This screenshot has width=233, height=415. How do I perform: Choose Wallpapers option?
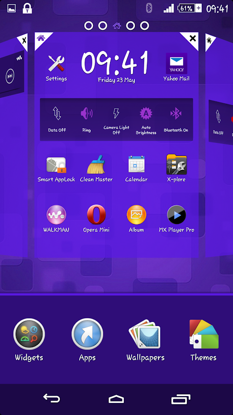(146, 340)
